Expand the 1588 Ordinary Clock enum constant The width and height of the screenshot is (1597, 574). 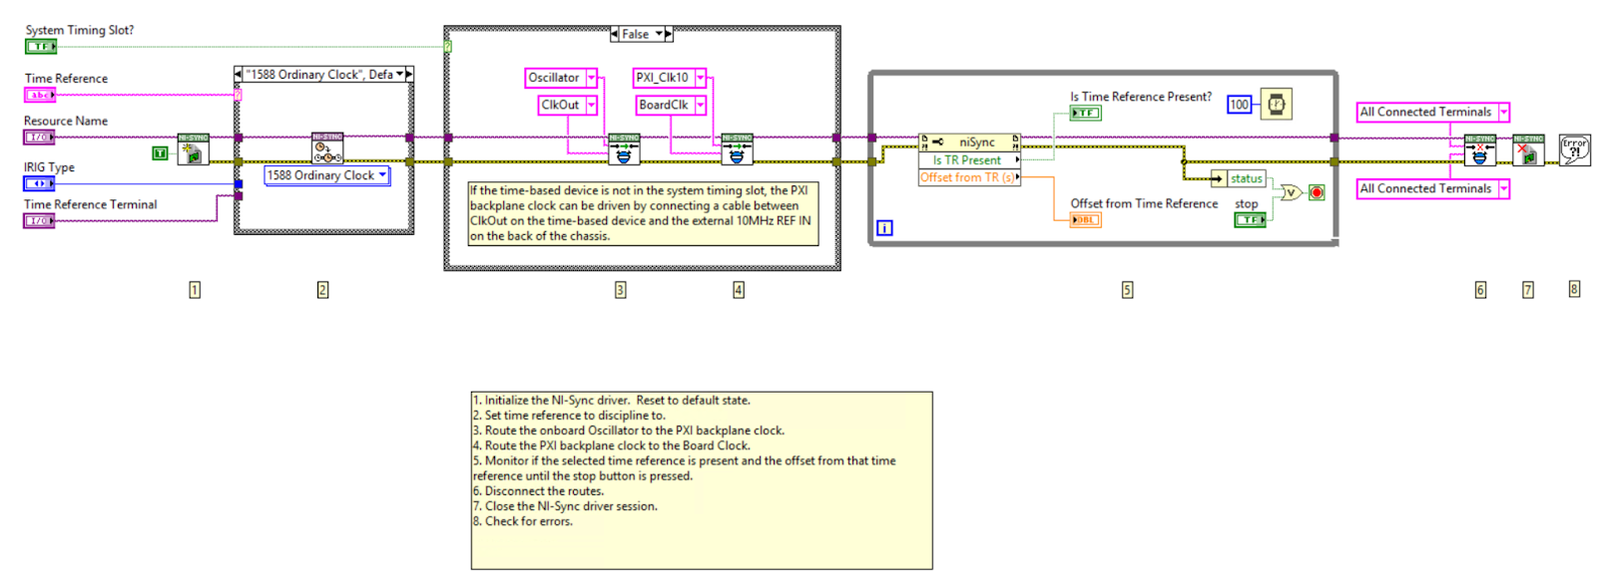click(x=382, y=175)
